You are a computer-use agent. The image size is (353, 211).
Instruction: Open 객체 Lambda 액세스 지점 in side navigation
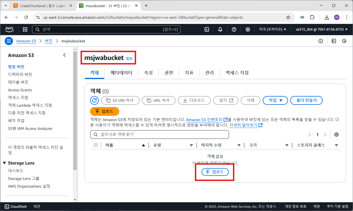(x=30, y=105)
